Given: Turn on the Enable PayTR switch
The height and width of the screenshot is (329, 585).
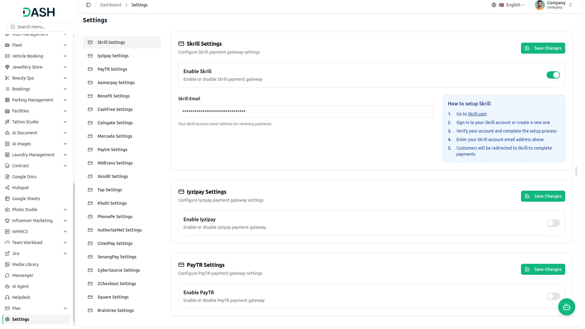Looking at the screenshot, I should [553, 296].
